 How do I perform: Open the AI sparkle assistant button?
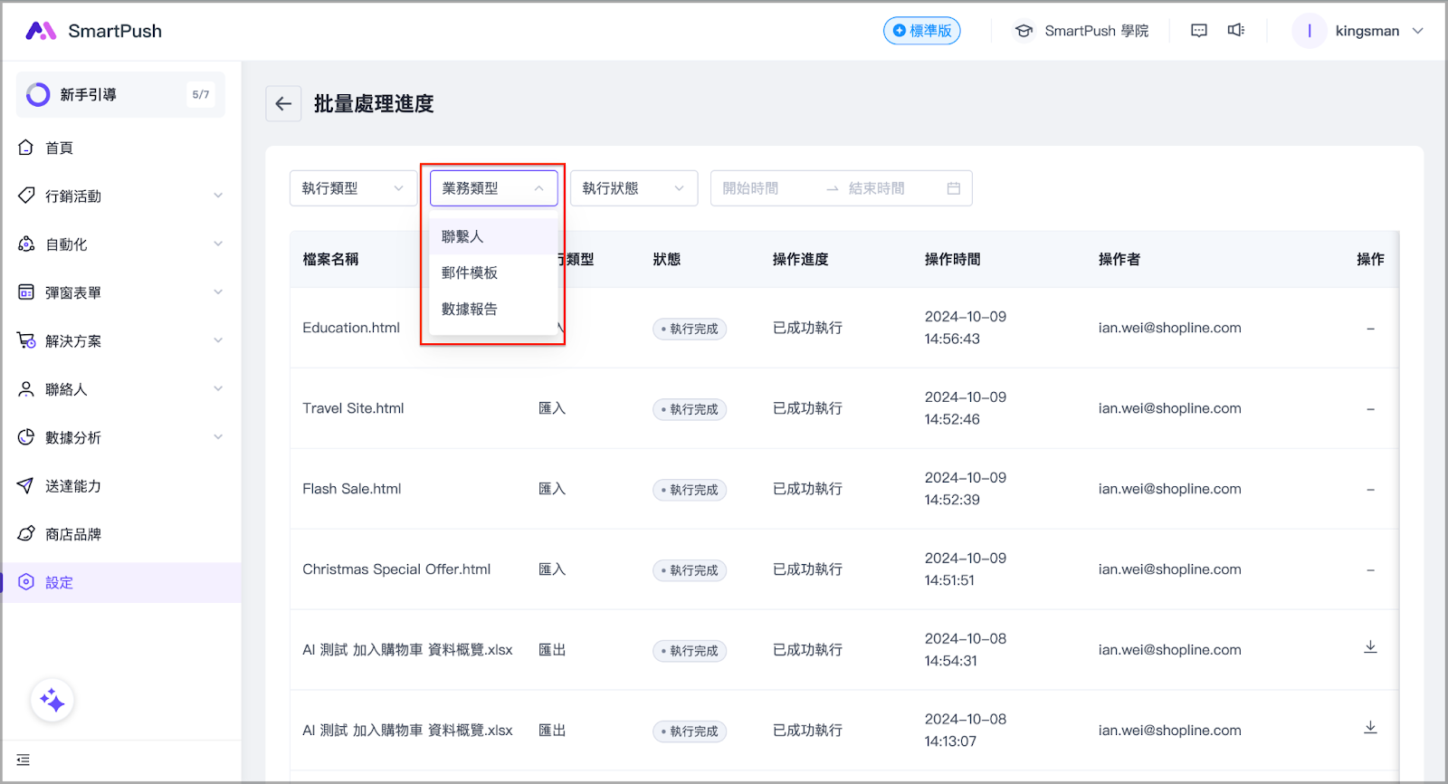[52, 700]
